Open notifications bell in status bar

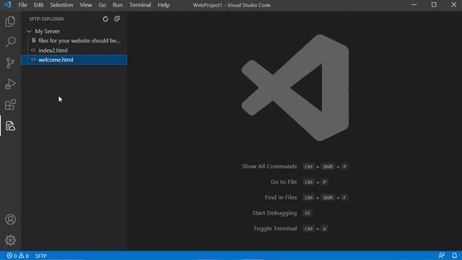[x=454, y=256]
